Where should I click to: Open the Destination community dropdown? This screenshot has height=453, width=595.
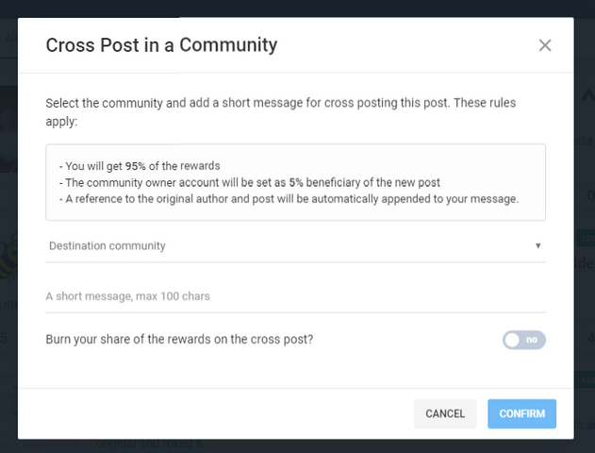pos(295,246)
